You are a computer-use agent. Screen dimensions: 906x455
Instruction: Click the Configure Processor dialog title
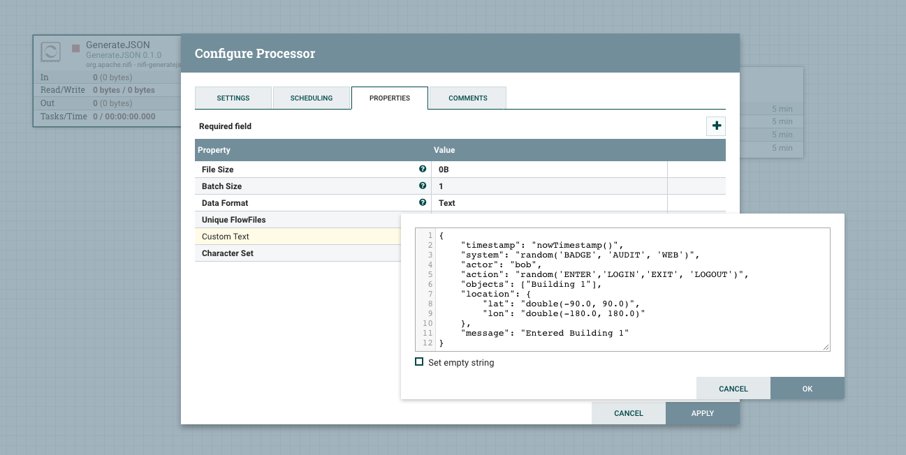coord(255,54)
